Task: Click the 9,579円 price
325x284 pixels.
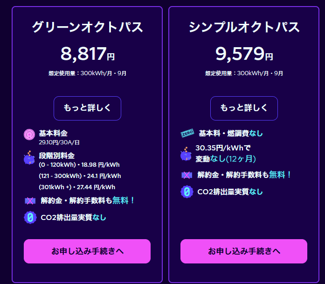Action: [x=244, y=54]
